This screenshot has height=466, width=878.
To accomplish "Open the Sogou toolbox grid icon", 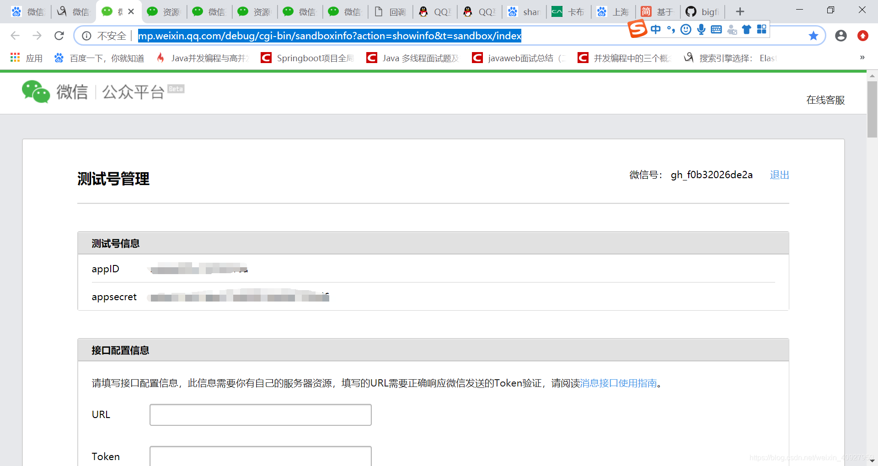I will click(761, 30).
